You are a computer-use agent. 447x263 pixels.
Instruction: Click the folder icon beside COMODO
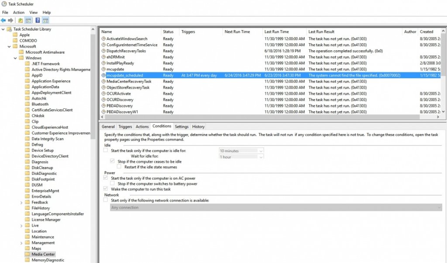pyautogui.click(x=15, y=41)
